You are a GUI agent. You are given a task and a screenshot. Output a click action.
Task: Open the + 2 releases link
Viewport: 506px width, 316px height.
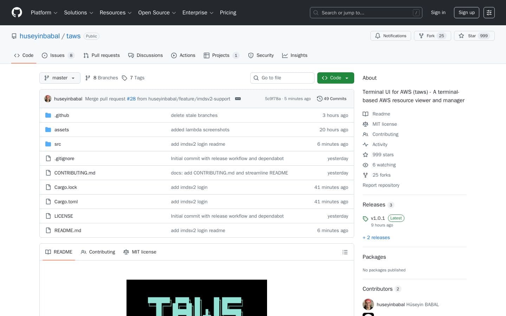pos(376,237)
